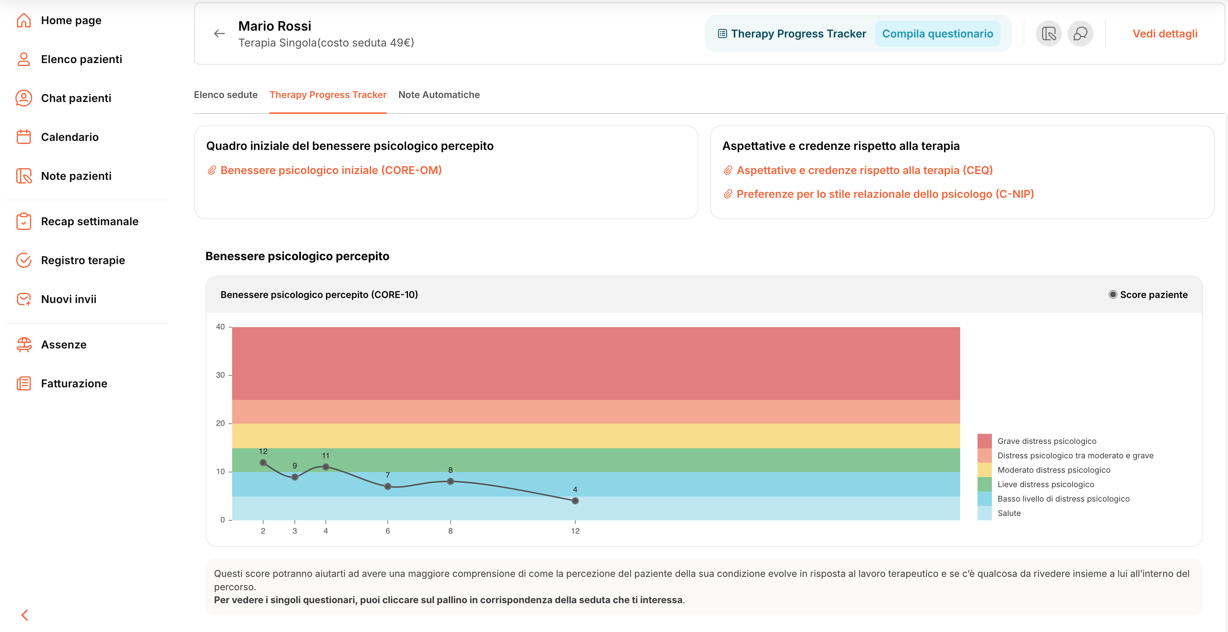Open Elenco pazienti person icon
1228x632 pixels.
pyautogui.click(x=24, y=59)
